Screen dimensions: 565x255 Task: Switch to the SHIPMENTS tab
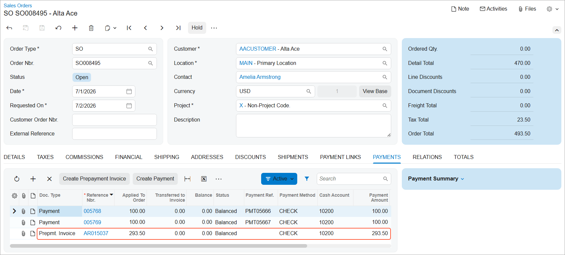pos(293,157)
